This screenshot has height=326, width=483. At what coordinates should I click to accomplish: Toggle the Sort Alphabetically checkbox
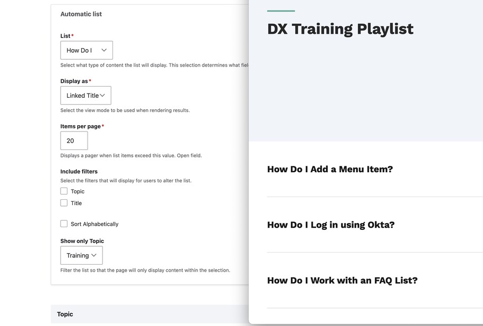(64, 224)
